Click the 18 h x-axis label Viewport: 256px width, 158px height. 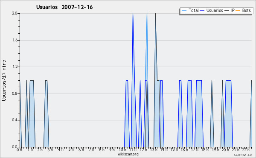point(205,150)
